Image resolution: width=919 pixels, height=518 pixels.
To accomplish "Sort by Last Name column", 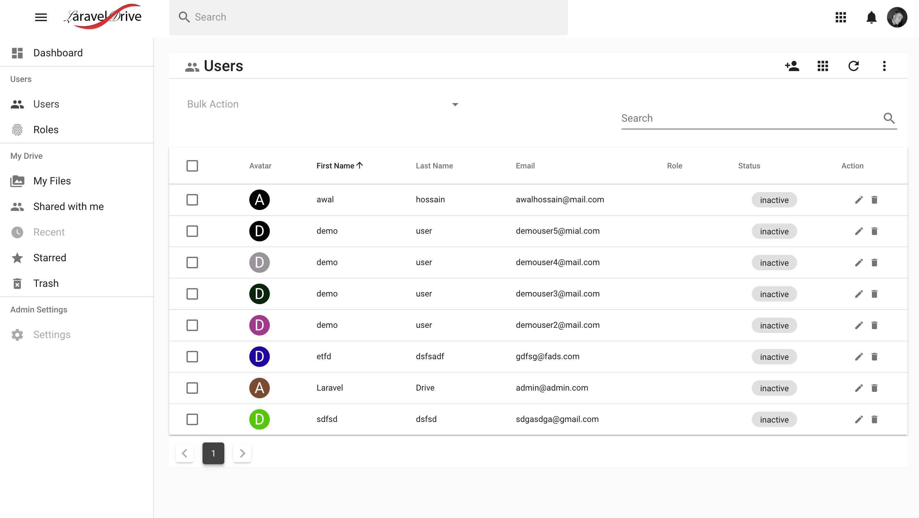I will (x=434, y=166).
